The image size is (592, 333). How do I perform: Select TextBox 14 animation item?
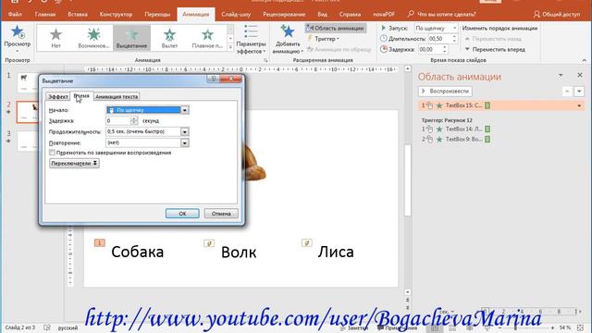(x=457, y=129)
